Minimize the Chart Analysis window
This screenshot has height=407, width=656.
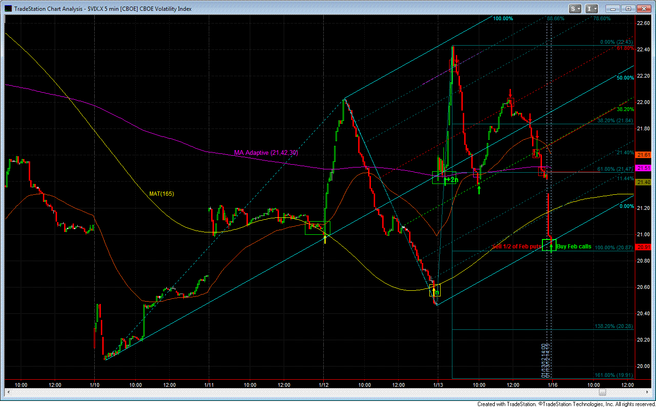point(613,8)
